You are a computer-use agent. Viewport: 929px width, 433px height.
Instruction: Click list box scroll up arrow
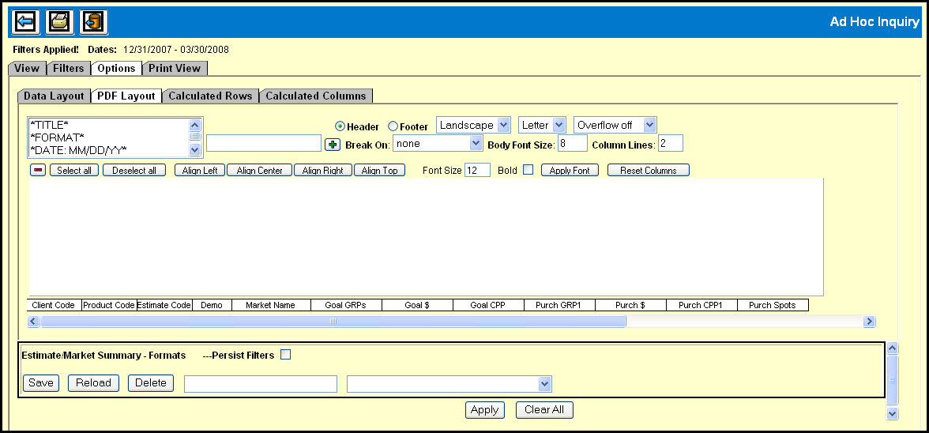coord(195,125)
